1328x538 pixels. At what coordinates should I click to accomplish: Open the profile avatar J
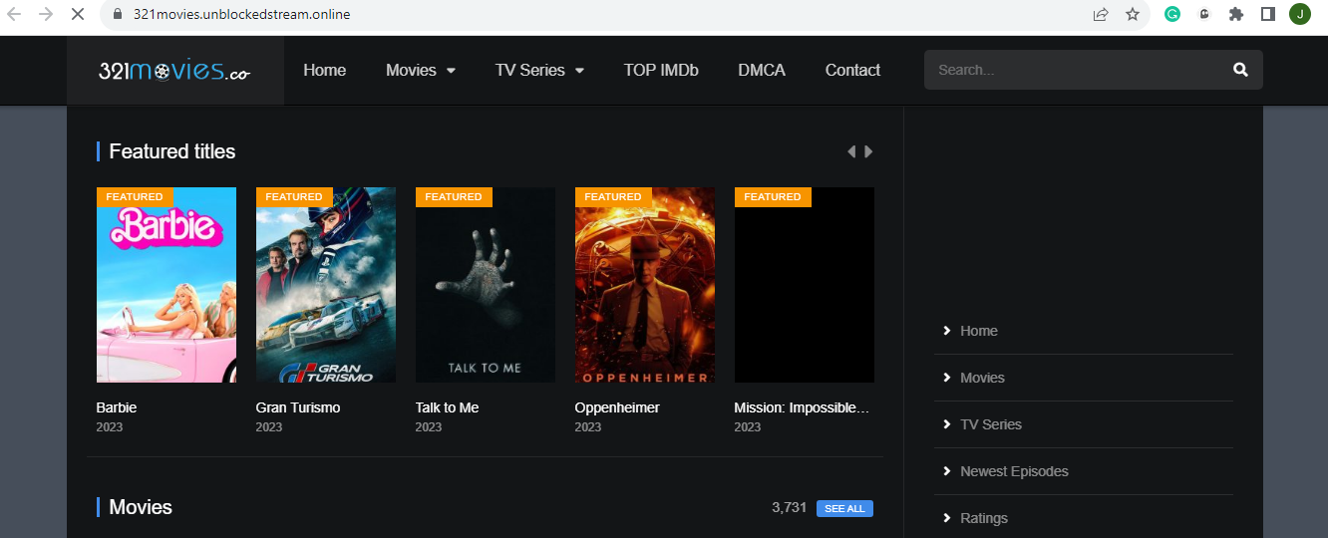(1300, 14)
